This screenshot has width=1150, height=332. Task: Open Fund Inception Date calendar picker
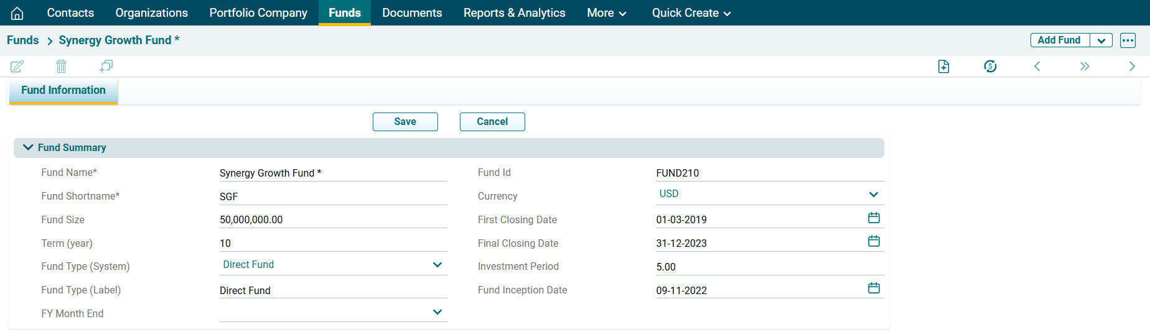click(x=874, y=288)
